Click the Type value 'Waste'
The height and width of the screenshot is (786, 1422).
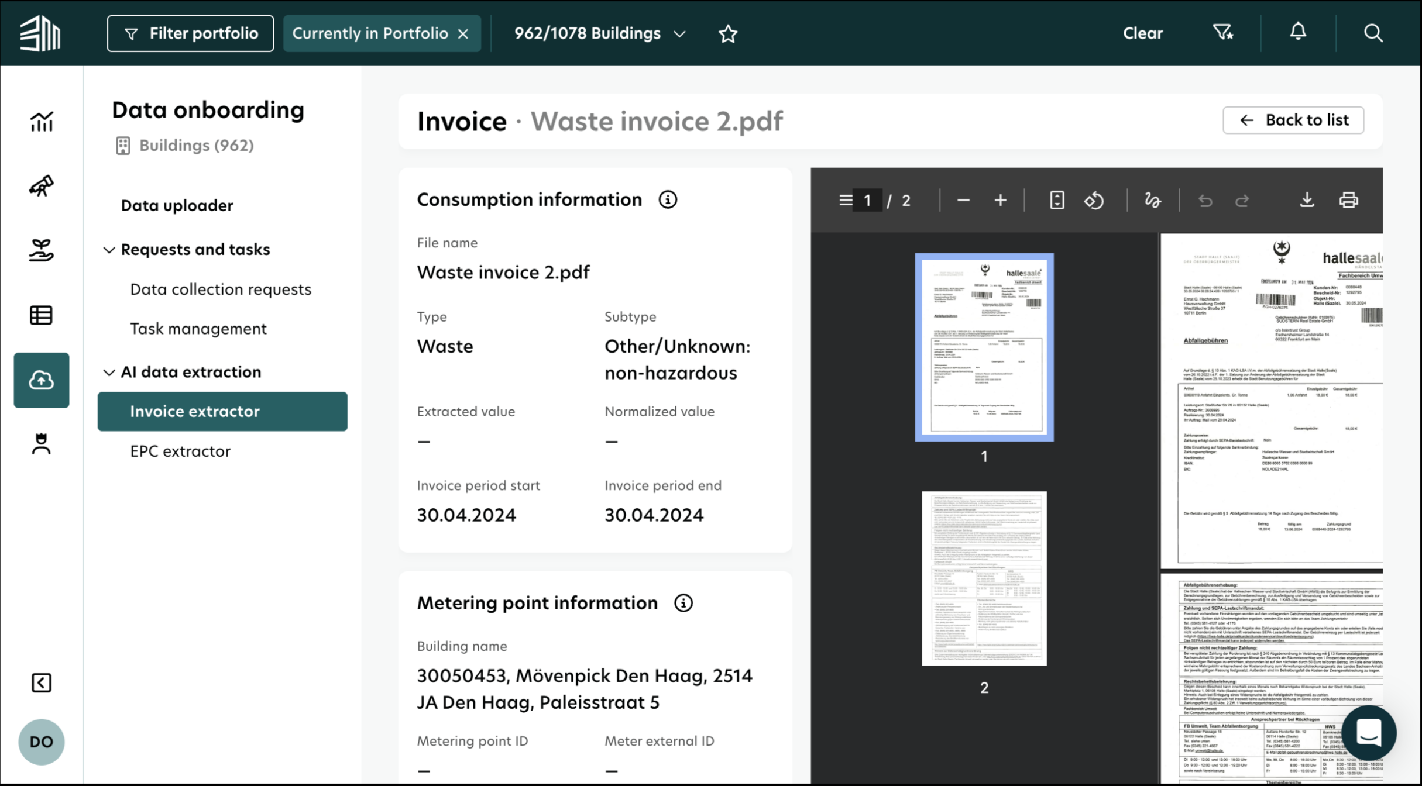coord(445,346)
